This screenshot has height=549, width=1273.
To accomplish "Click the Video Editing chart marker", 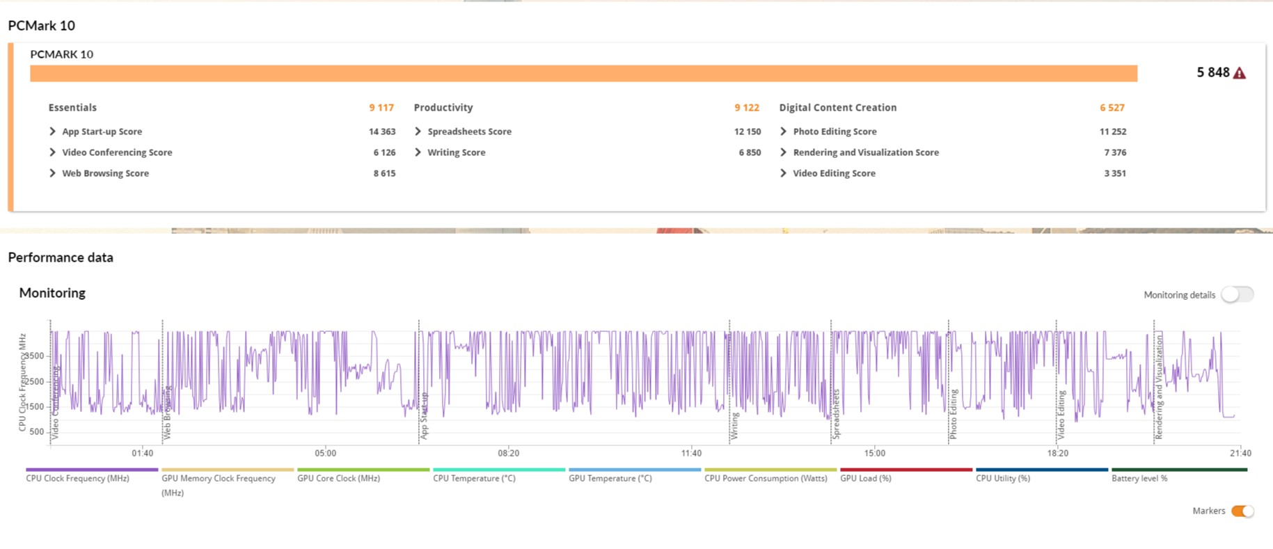I will (x=1061, y=415).
